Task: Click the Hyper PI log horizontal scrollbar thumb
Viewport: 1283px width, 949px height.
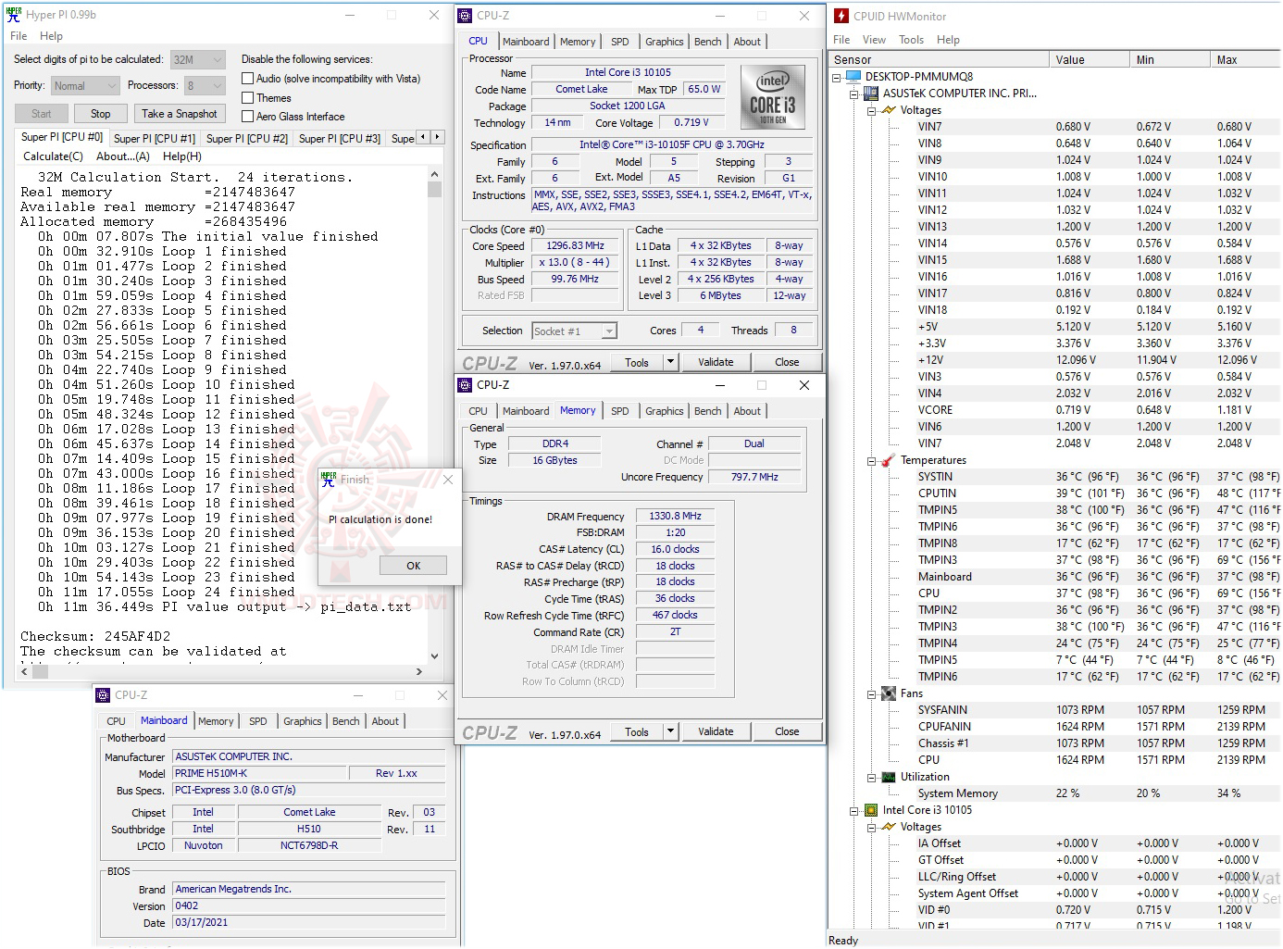Action: (40, 672)
